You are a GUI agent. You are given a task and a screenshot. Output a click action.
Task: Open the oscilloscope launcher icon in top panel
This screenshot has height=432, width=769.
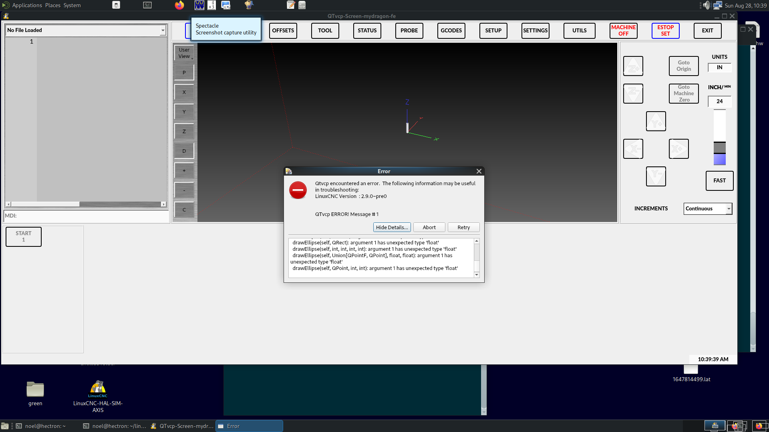click(199, 5)
